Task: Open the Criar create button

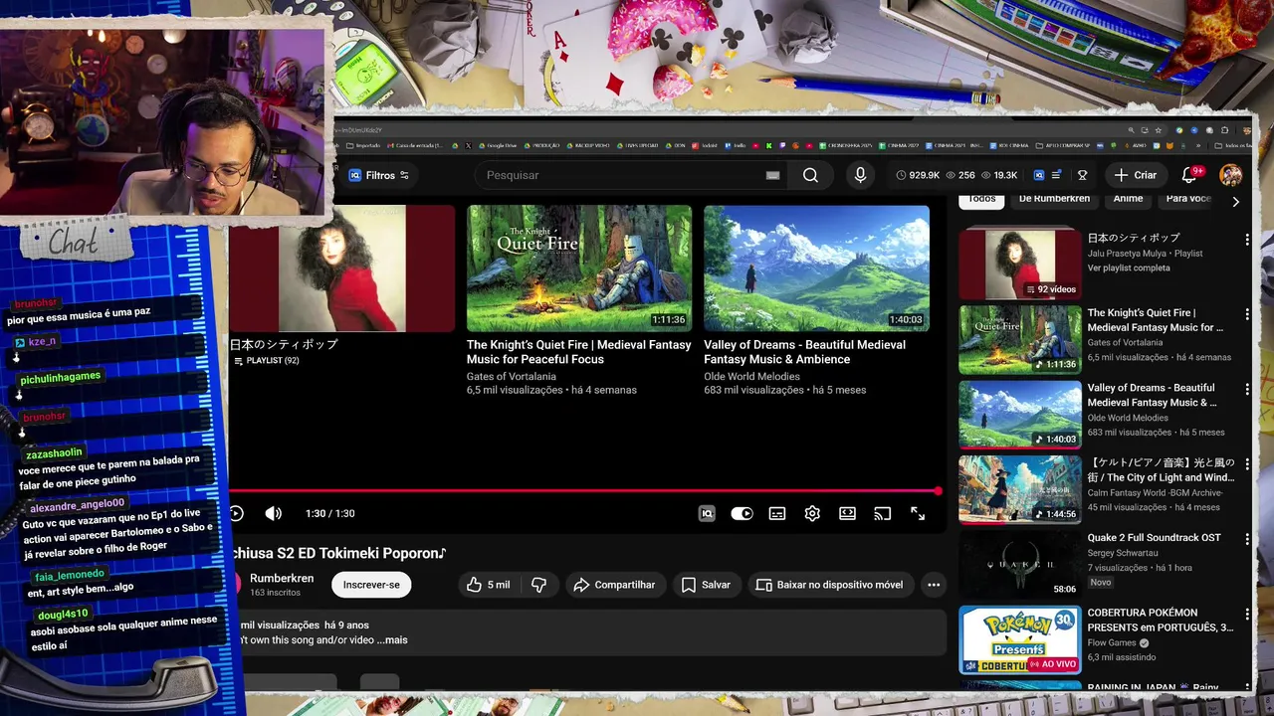Action: click(1136, 175)
